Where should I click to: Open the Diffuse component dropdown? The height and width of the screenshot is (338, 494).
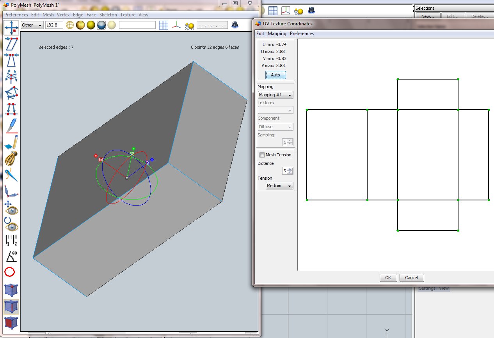tap(275, 127)
